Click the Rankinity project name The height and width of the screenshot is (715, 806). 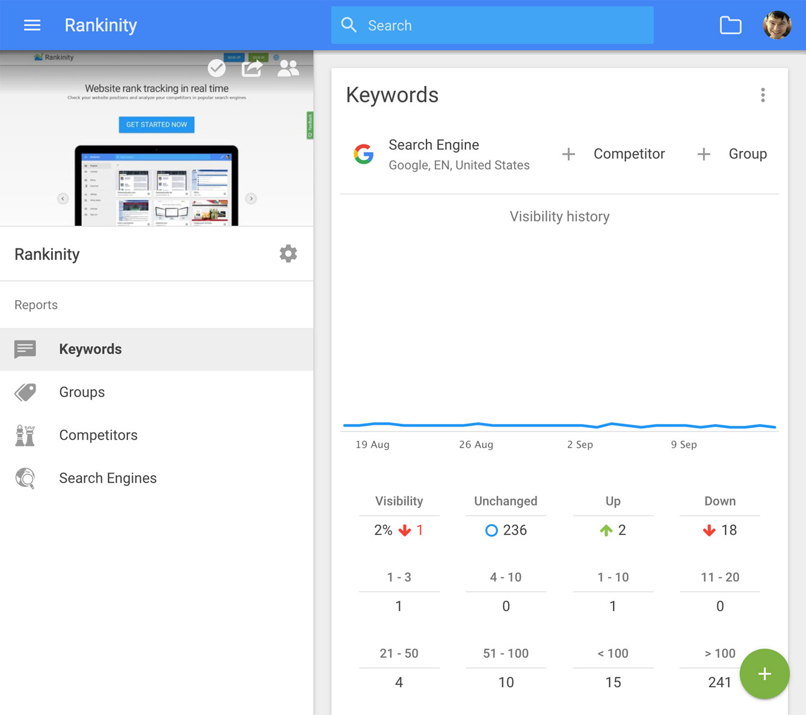click(x=47, y=254)
